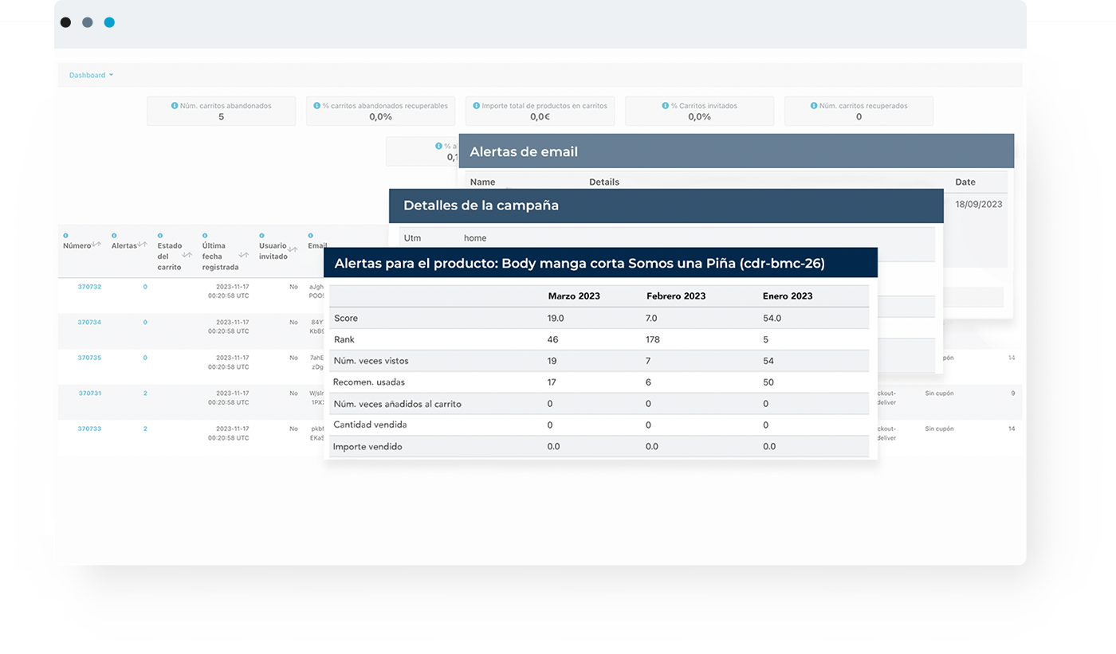
Task: Toggle sort on Estado del carrito column
Action: tap(187, 256)
